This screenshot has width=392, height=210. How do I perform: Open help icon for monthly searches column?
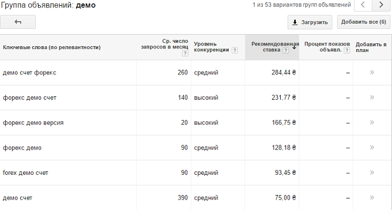[x=185, y=53]
